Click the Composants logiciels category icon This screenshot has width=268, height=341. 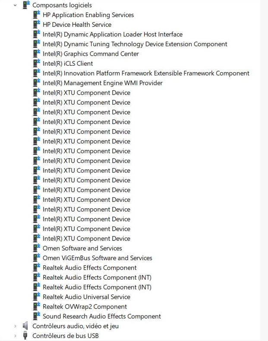(26, 5)
